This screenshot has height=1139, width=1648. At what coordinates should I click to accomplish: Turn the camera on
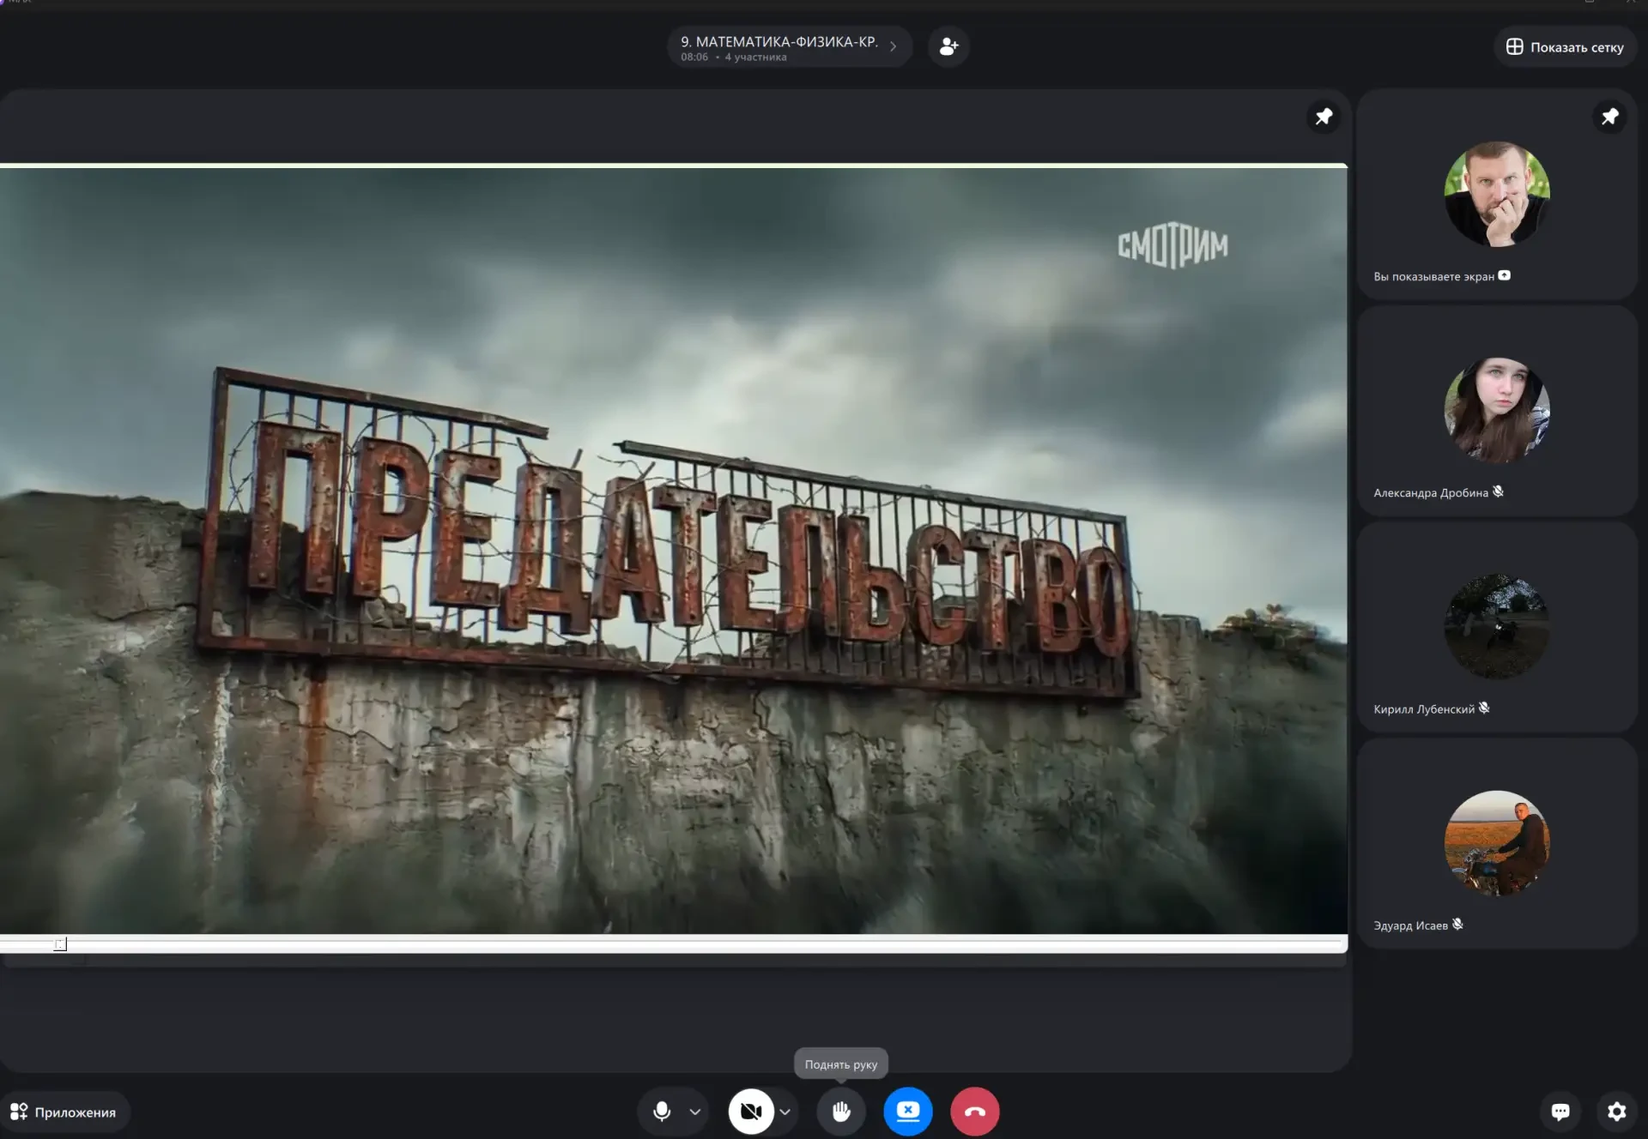(751, 1112)
